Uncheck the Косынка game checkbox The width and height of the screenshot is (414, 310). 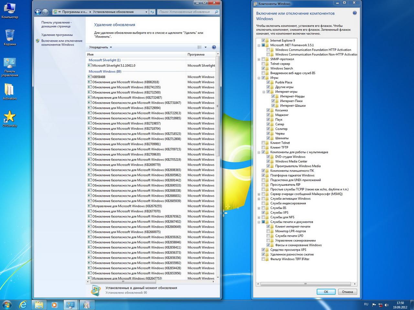point(268,110)
